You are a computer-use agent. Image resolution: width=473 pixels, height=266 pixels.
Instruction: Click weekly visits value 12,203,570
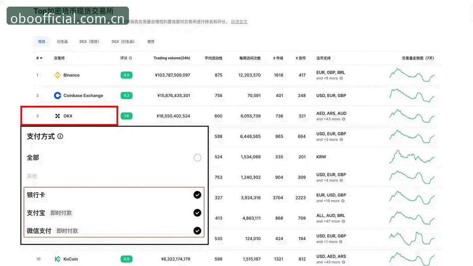point(250,75)
